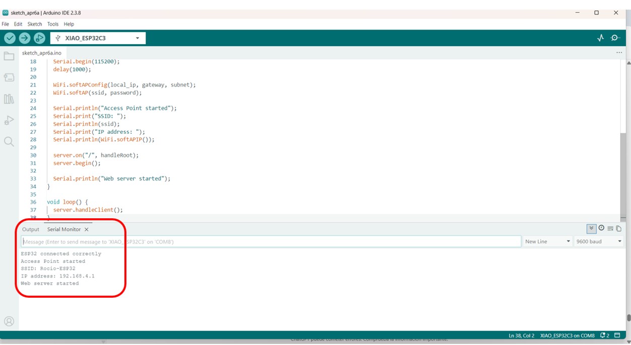Viewport: 631px width, 345px height.
Task: Open the Sketch menu
Action: [35, 24]
